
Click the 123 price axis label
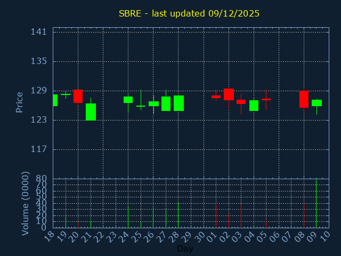[x=39, y=119]
